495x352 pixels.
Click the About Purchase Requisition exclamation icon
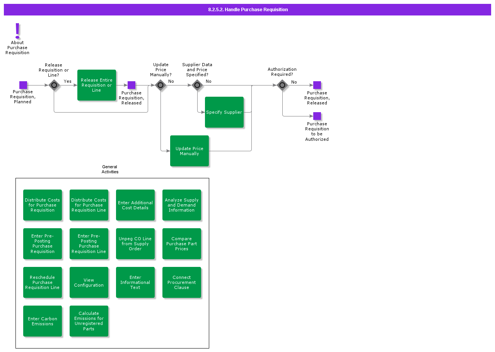point(17,31)
